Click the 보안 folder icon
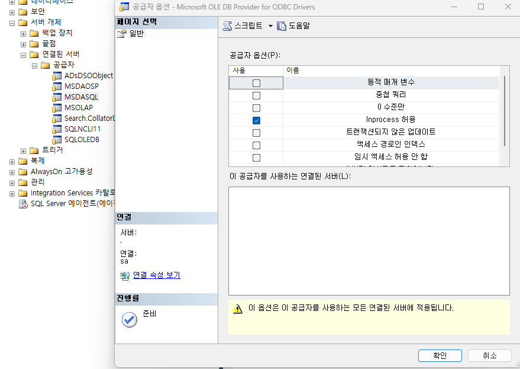The image size is (520, 369). (x=23, y=12)
